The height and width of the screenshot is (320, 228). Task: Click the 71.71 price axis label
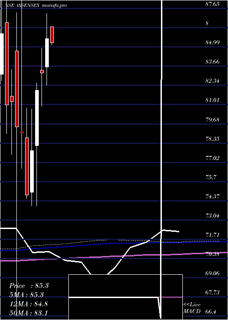[x=212, y=235]
